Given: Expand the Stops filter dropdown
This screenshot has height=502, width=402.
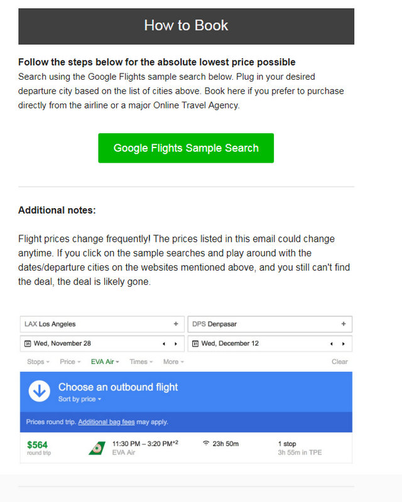Looking at the screenshot, I should [x=38, y=362].
